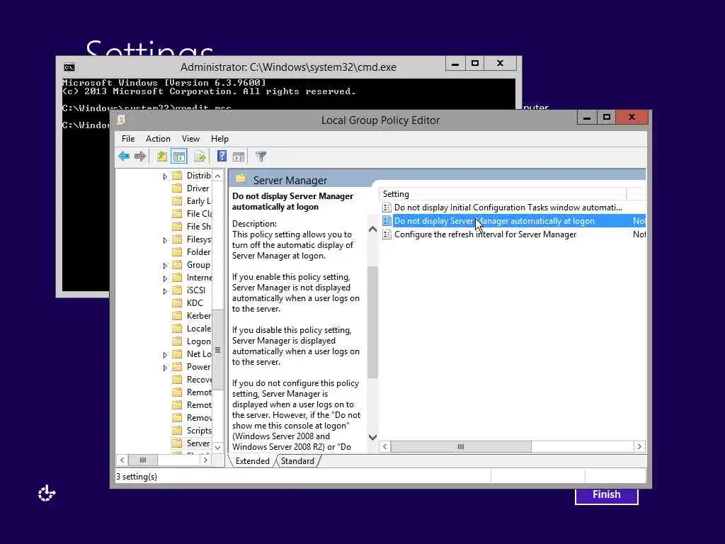Open the Help menu
Screen dimensions: 725x544
coord(219,139)
